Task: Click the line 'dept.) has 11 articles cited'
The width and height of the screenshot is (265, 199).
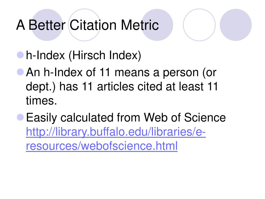Action: (122, 87)
